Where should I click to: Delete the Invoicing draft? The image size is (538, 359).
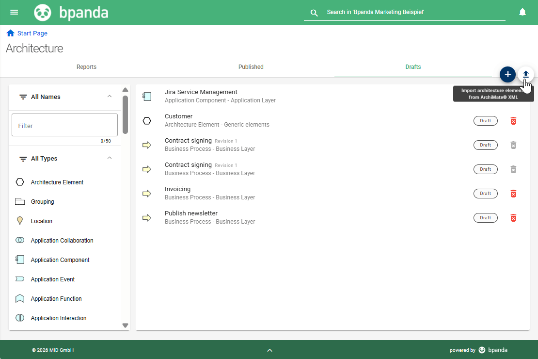coord(513,194)
